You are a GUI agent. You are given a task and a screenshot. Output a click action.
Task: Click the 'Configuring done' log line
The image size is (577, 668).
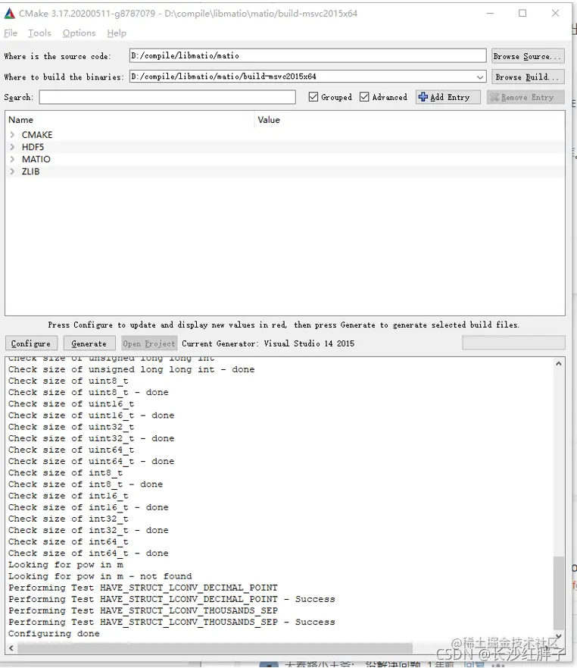[54, 633]
